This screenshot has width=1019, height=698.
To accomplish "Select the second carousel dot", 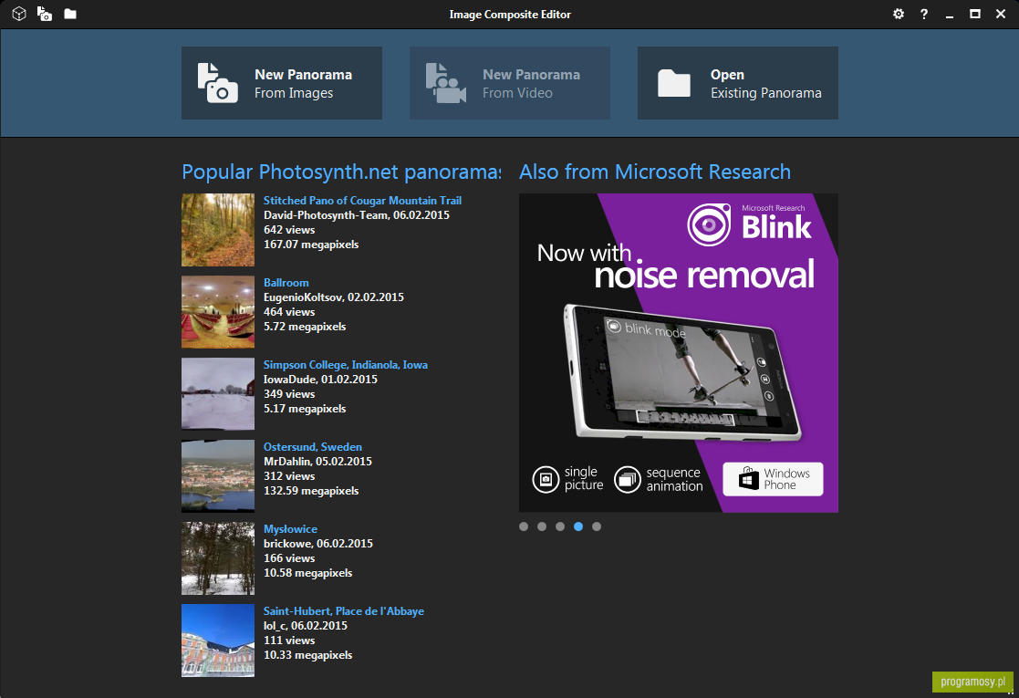I will (542, 526).
